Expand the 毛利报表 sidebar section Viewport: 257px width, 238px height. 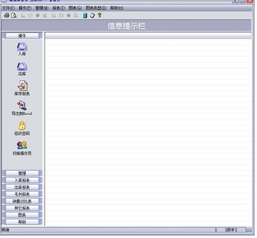[22, 194]
